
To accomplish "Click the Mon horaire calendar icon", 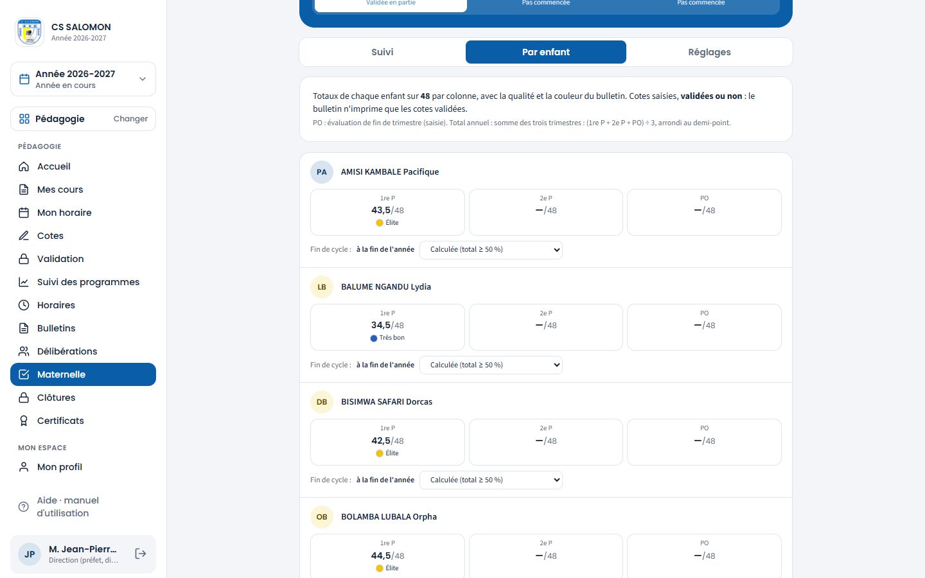I will click(x=24, y=213).
